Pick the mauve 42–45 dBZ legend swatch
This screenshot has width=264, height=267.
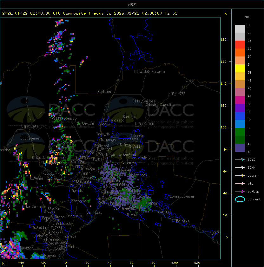tap(240, 92)
